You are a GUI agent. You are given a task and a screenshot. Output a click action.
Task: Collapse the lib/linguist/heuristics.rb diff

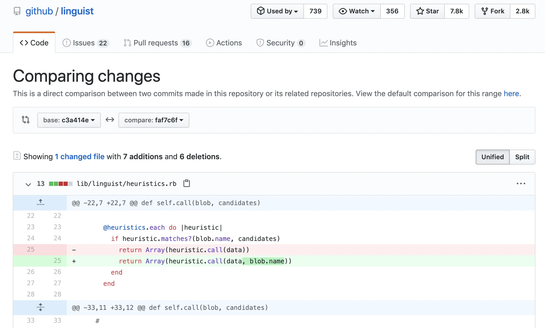tap(28, 184)
